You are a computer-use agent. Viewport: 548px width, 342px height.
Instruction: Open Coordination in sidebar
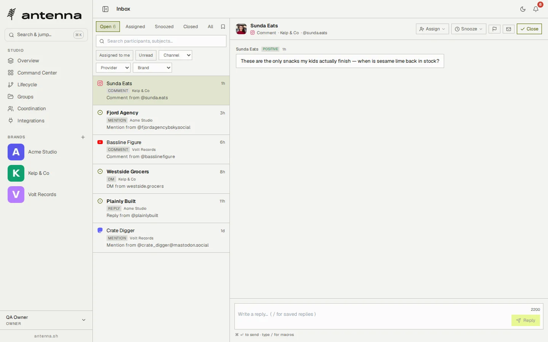[46, 109]
